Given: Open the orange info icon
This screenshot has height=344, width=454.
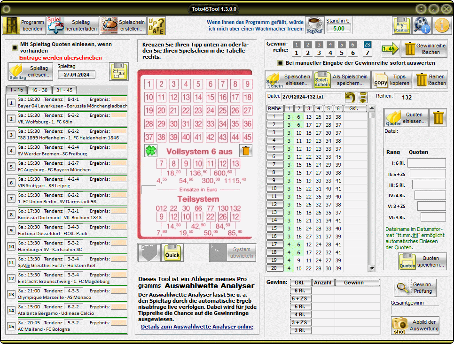Looking at the screenshot, I should 442,25.
